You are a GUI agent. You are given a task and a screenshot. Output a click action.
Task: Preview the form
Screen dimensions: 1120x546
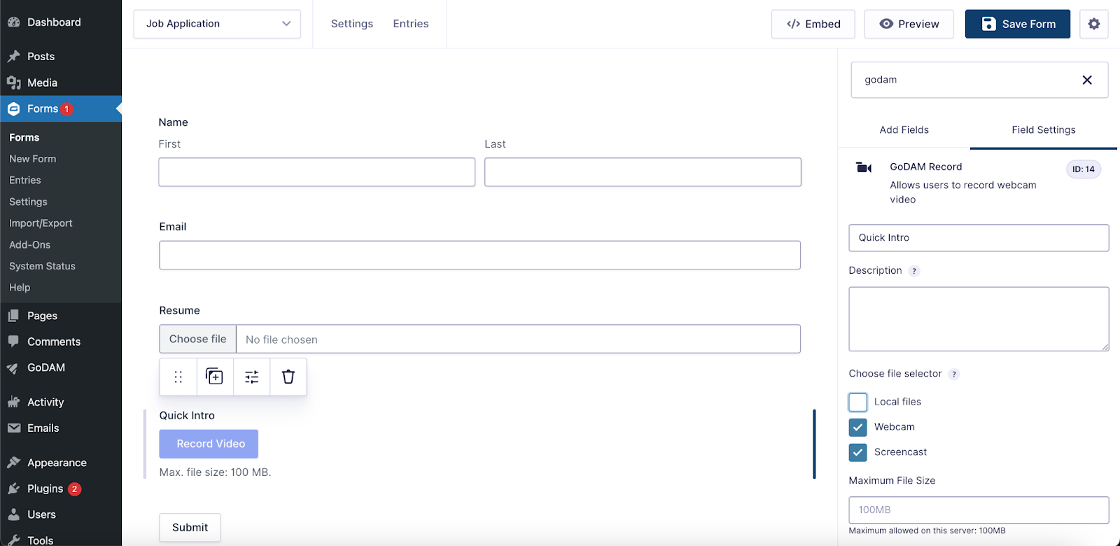coord(909,24)
